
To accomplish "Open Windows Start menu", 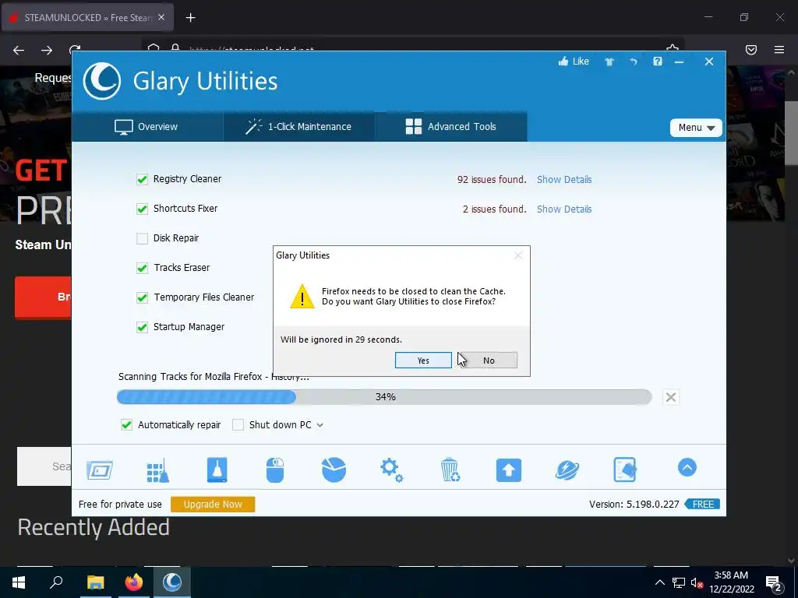I will 19,582.
